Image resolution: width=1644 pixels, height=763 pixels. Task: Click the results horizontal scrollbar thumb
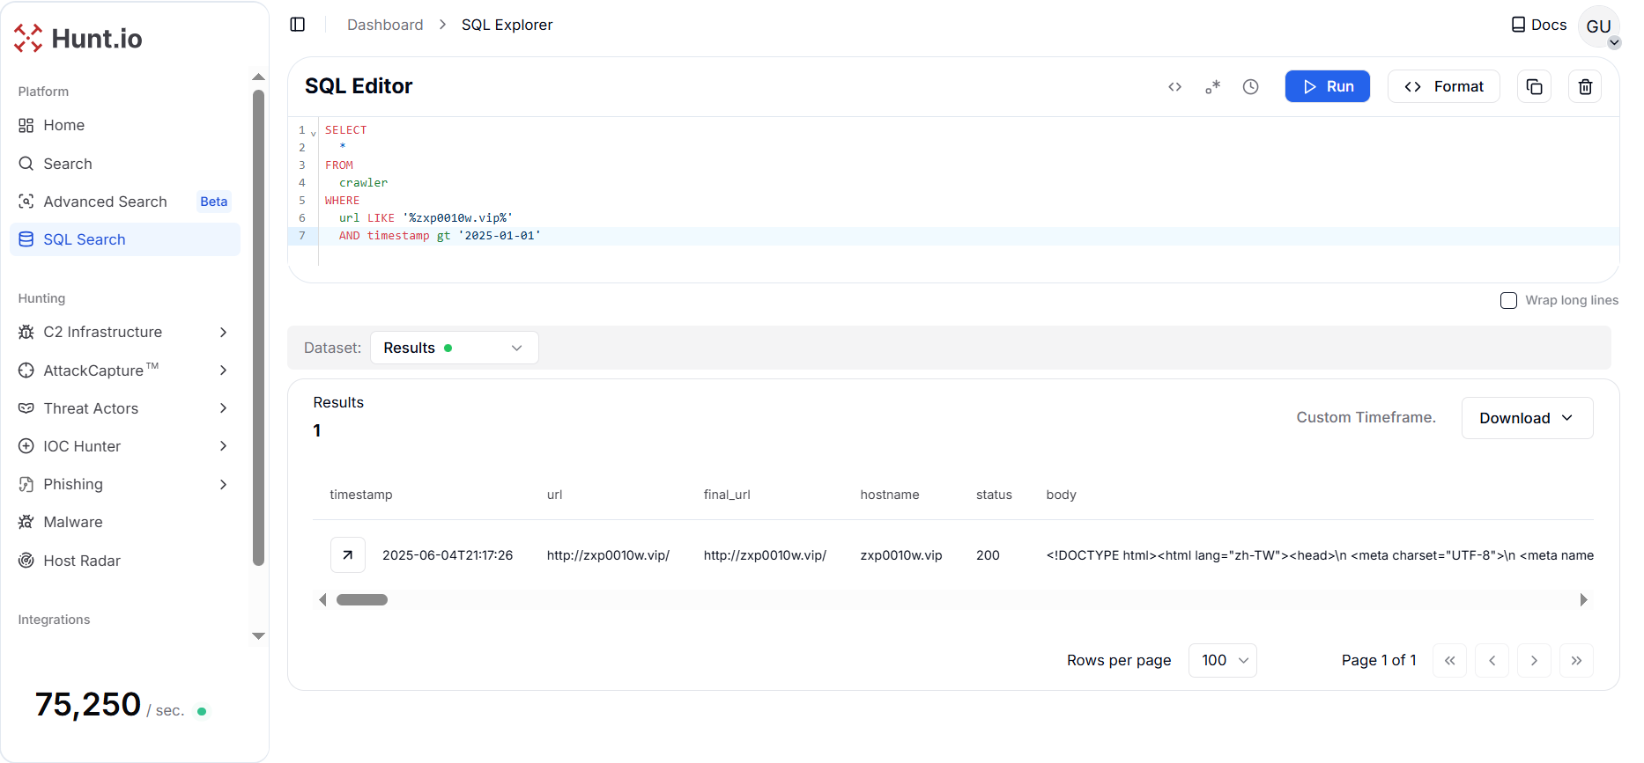(362, 600)
